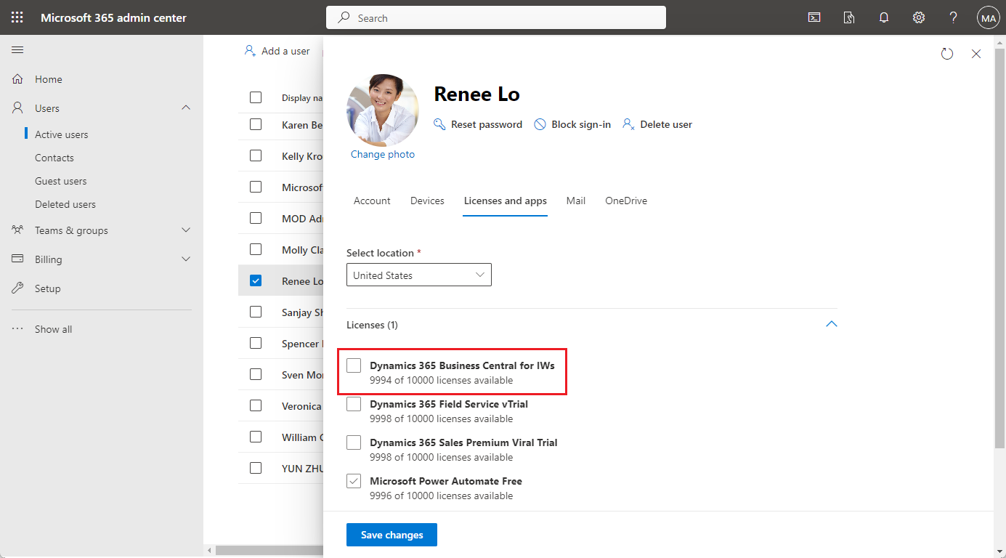Switch to the Devices tab
The image size is (1006, 558).
(x=427, y=201)
